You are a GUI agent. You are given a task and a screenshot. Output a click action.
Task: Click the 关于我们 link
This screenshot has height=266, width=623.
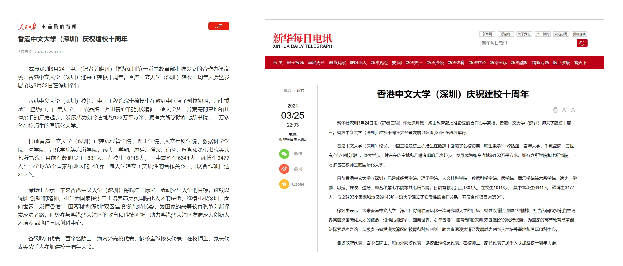click(x=524, y=34)
